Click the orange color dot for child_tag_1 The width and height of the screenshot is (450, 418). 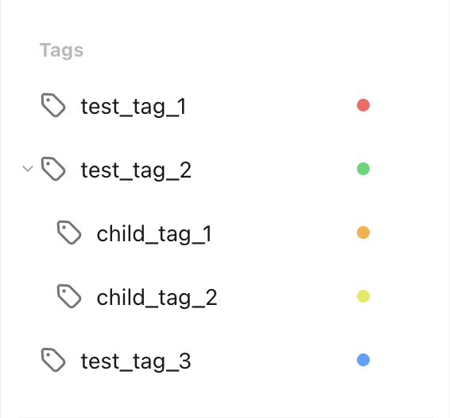[x=363, y=232]
